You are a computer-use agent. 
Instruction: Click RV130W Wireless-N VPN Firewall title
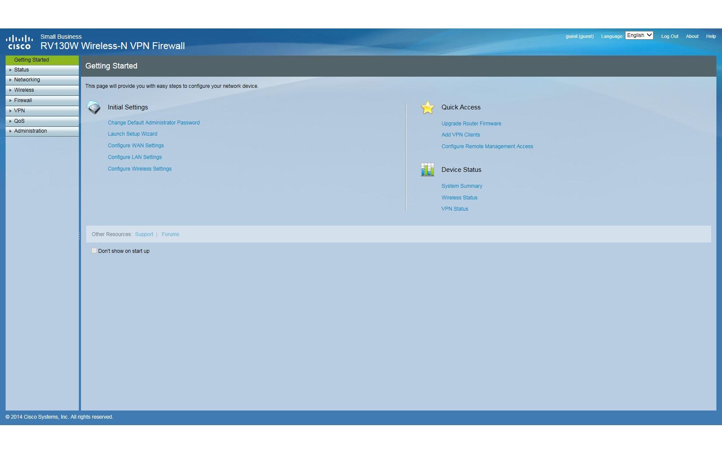point(112,46)
